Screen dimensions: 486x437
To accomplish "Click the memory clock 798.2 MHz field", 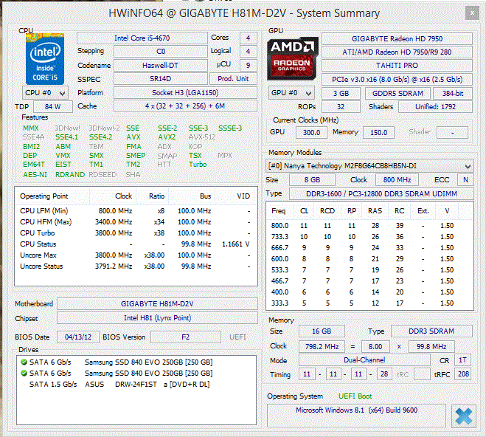I will click(x=322, y=346).
